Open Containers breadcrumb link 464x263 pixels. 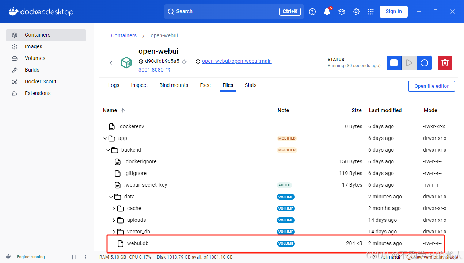124,35
